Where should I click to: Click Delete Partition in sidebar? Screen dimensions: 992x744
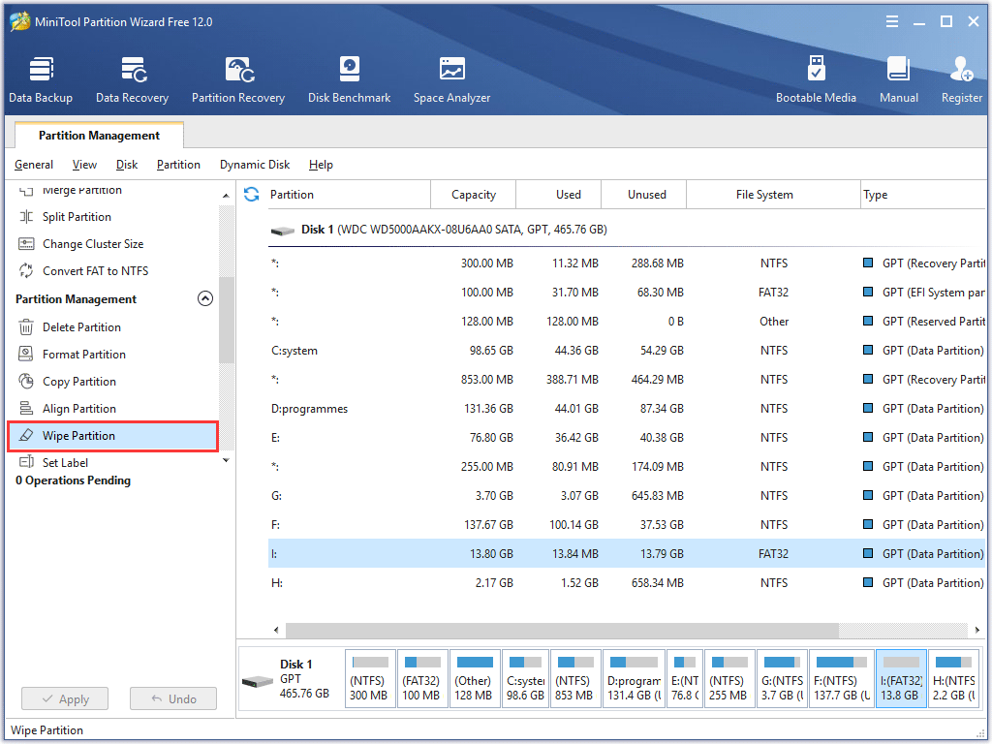[81, 327]
